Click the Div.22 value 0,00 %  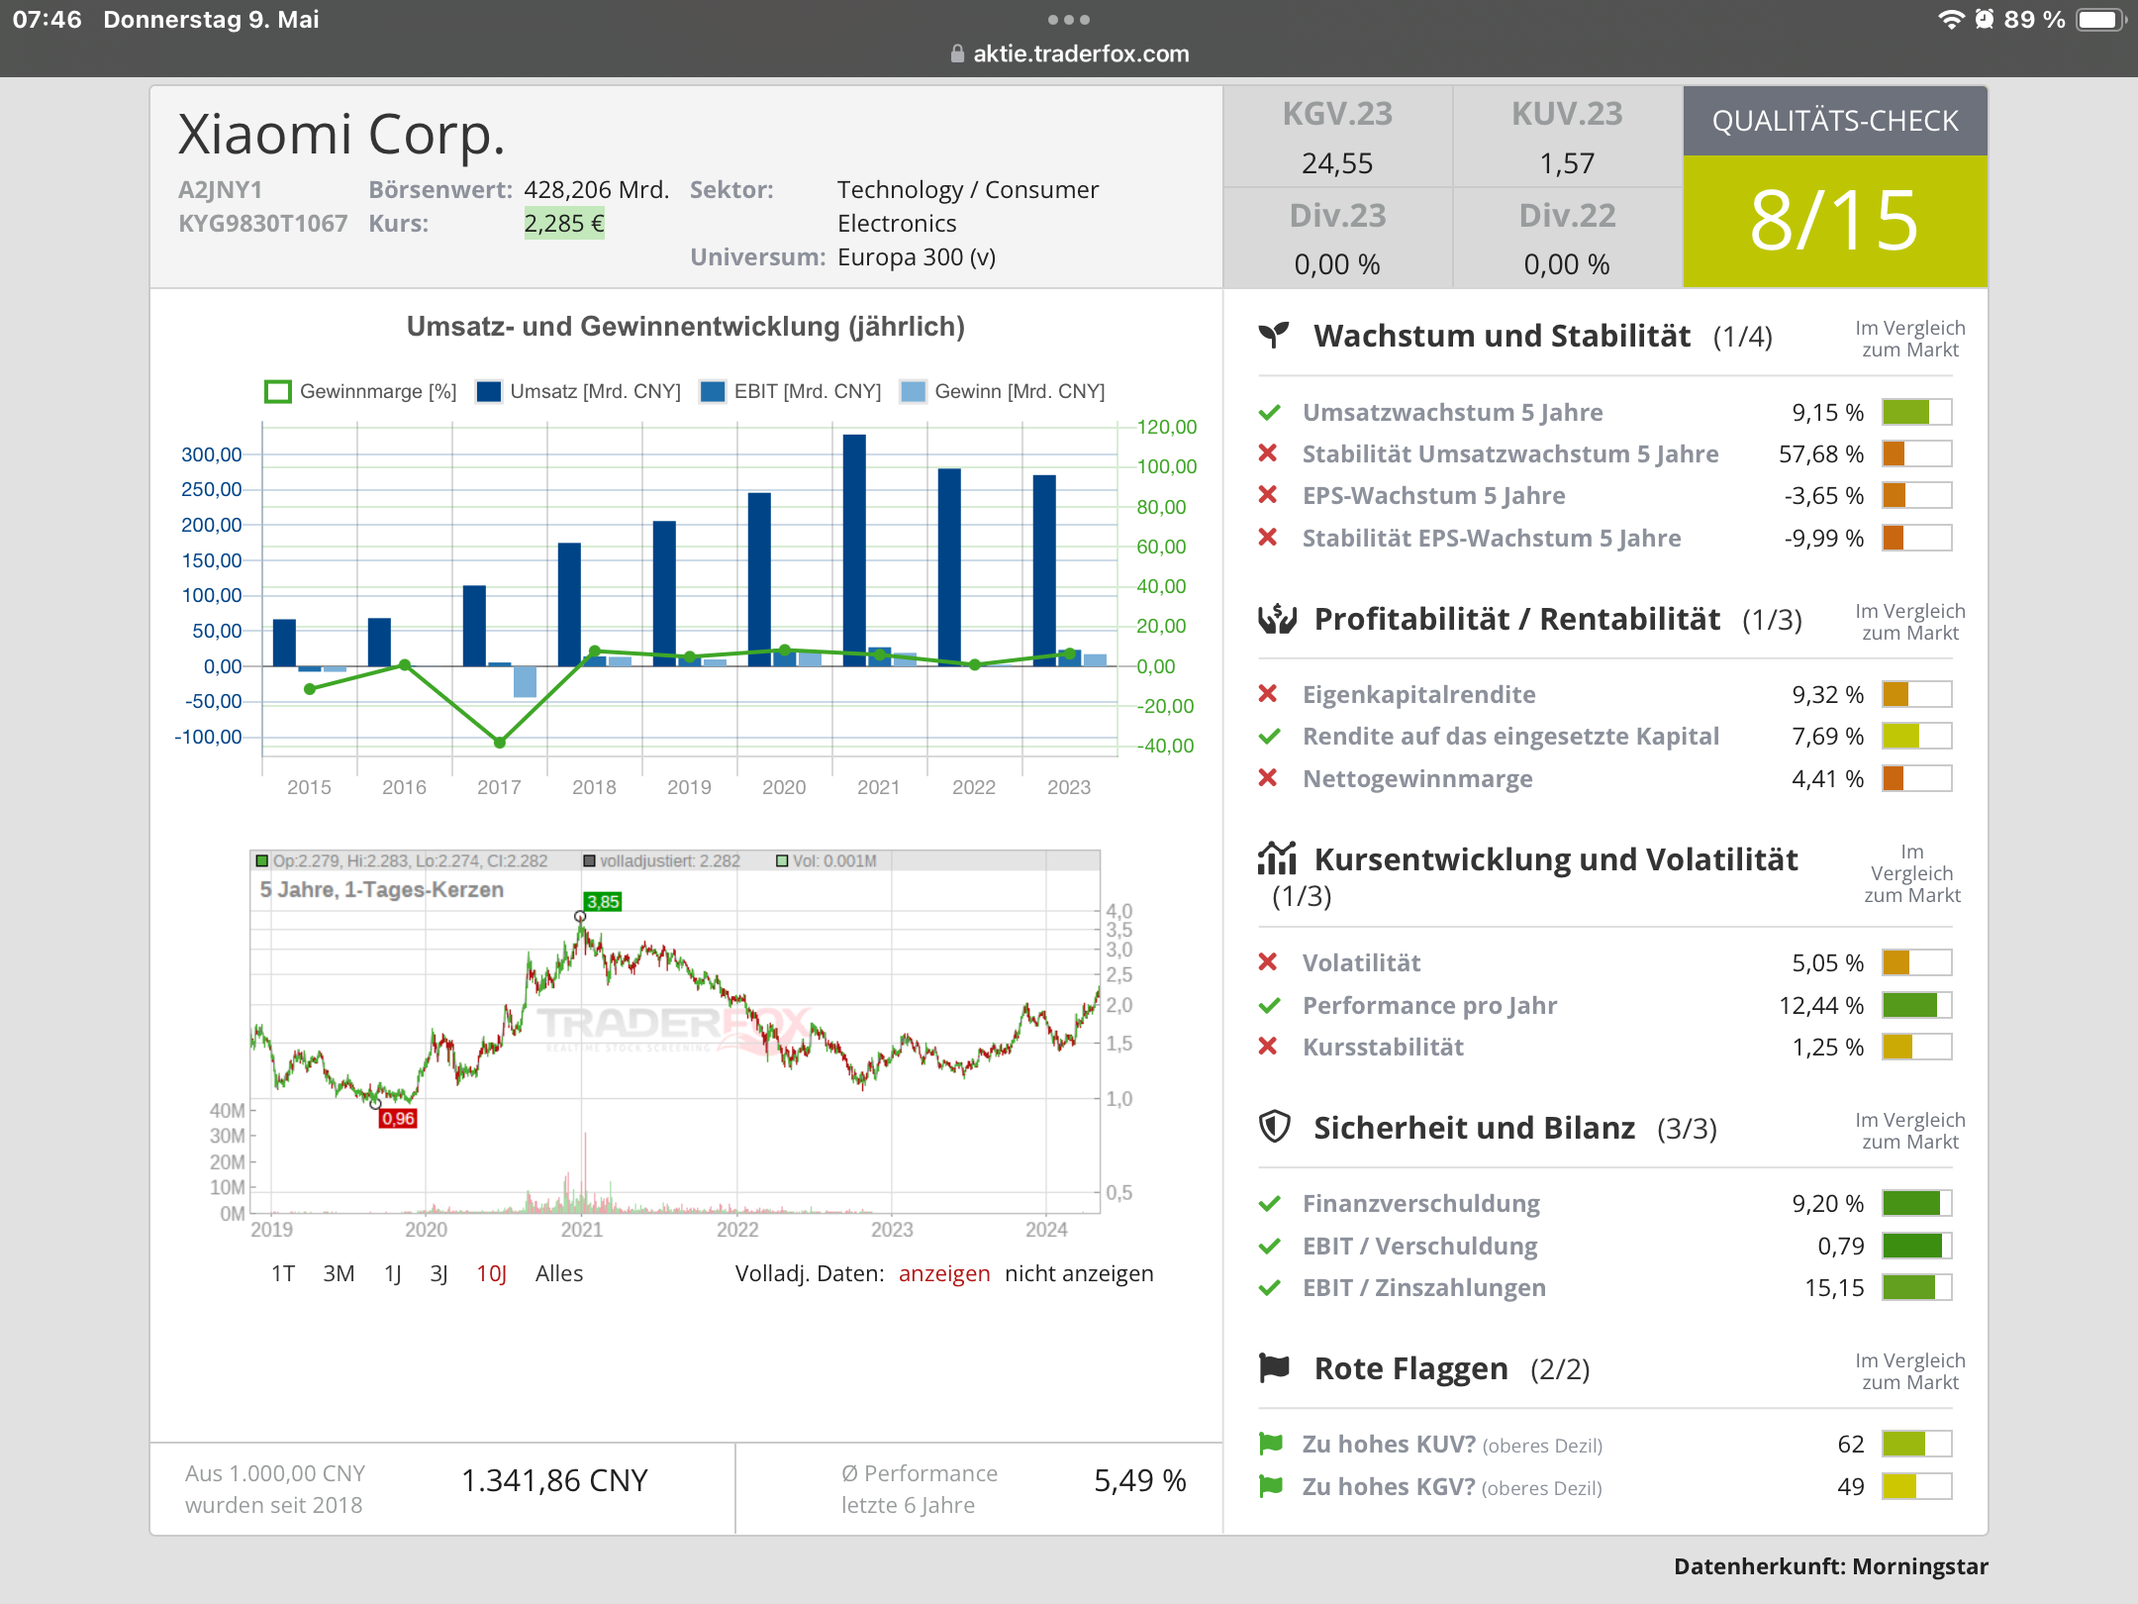(x=1567, y=264)
